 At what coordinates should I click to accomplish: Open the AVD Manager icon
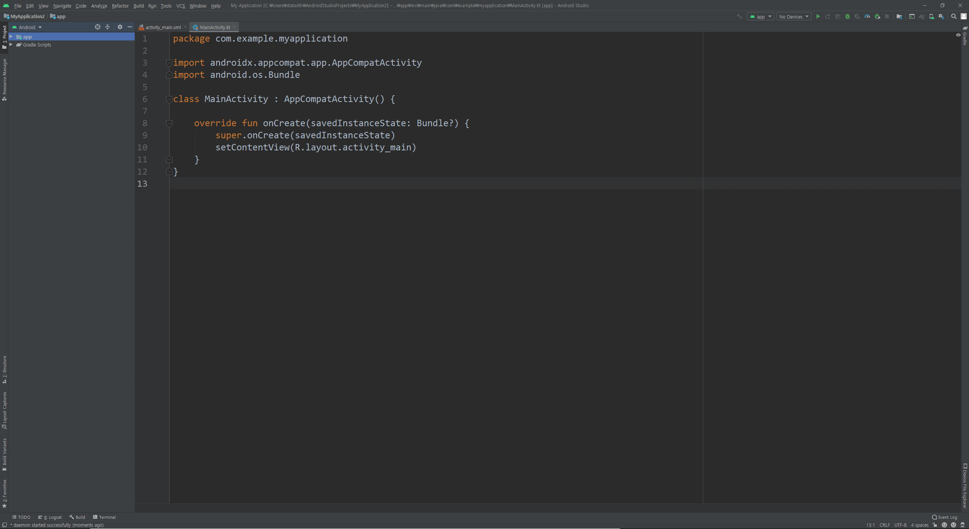932,17
